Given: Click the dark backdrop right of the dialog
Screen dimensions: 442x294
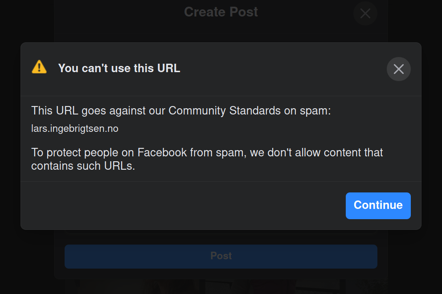Looking at the screenshot, I should (432, 147).
